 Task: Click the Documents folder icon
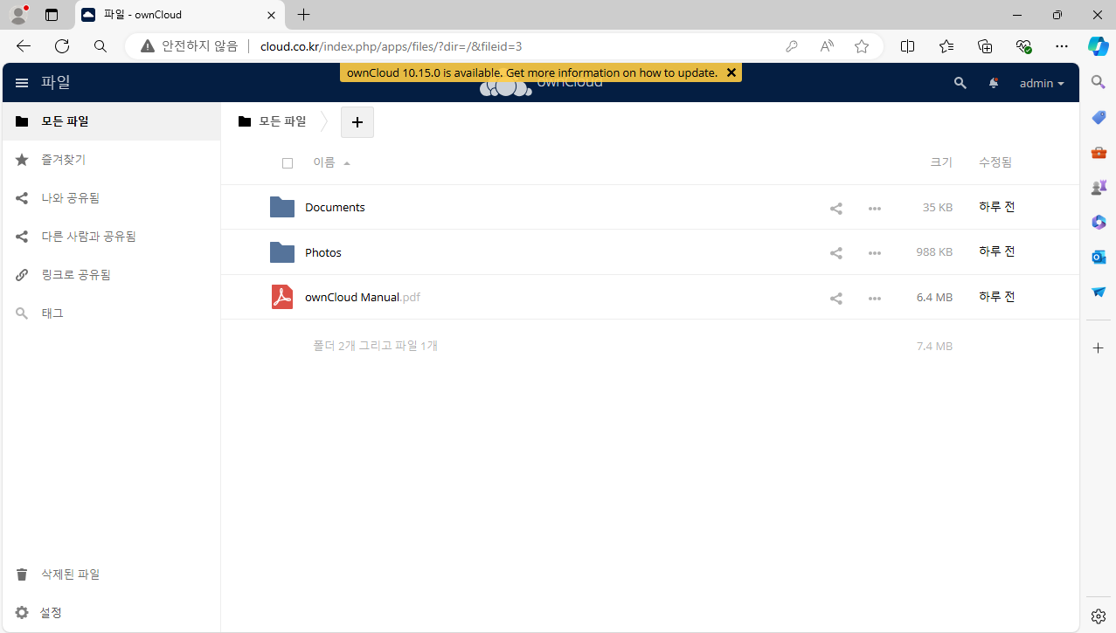pyautogui.click(x=282, y=207)
